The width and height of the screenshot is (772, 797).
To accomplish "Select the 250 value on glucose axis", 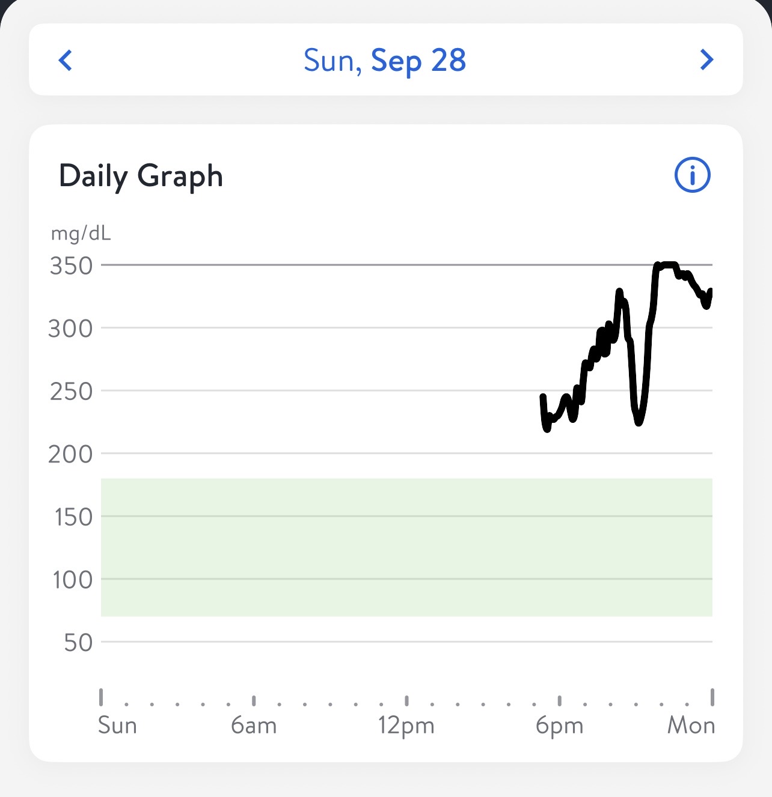I will tap(71, 392).
